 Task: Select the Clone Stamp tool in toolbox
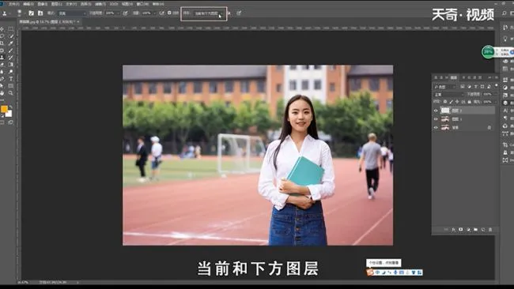click(x=2, y=58)
